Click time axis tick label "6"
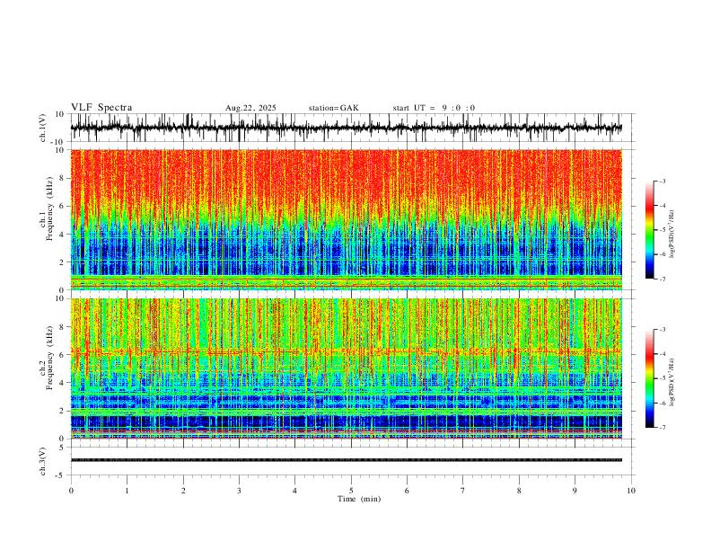Viewport: 711px width, 550px height. point(408,491)
